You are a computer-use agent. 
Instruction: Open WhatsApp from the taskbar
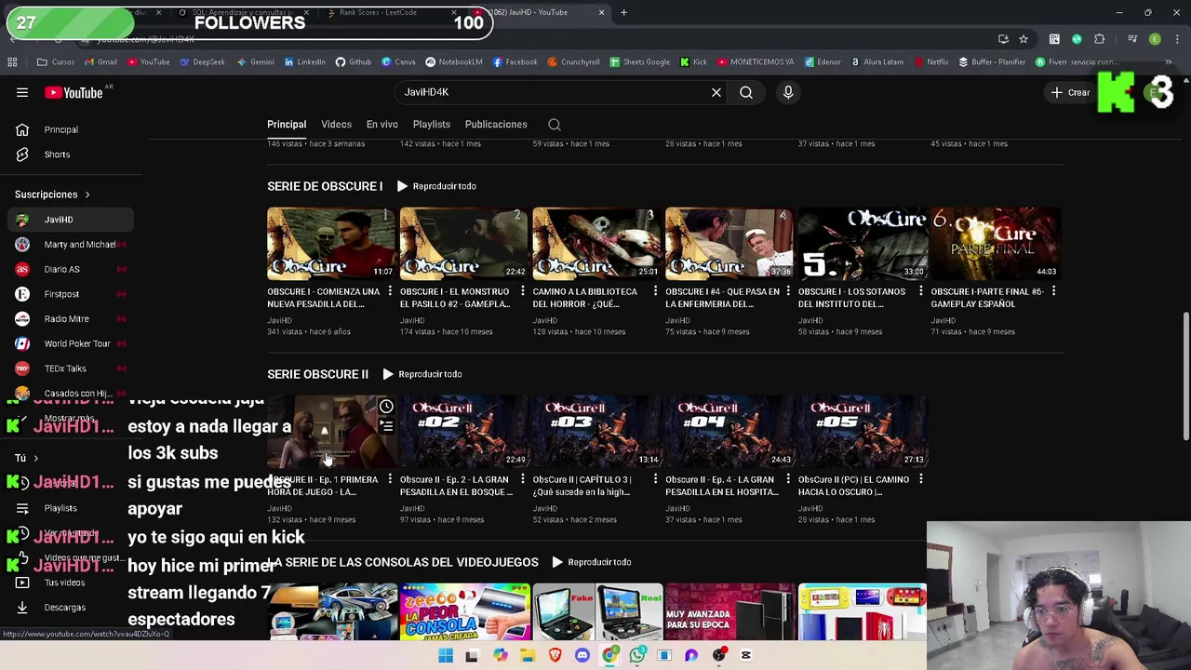[x=637, y=655]
